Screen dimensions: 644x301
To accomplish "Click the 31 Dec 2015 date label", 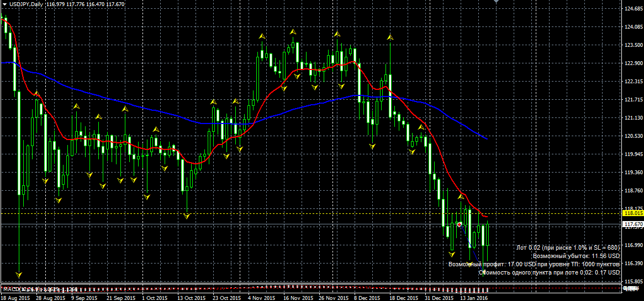I will click(x=440, y=297).
